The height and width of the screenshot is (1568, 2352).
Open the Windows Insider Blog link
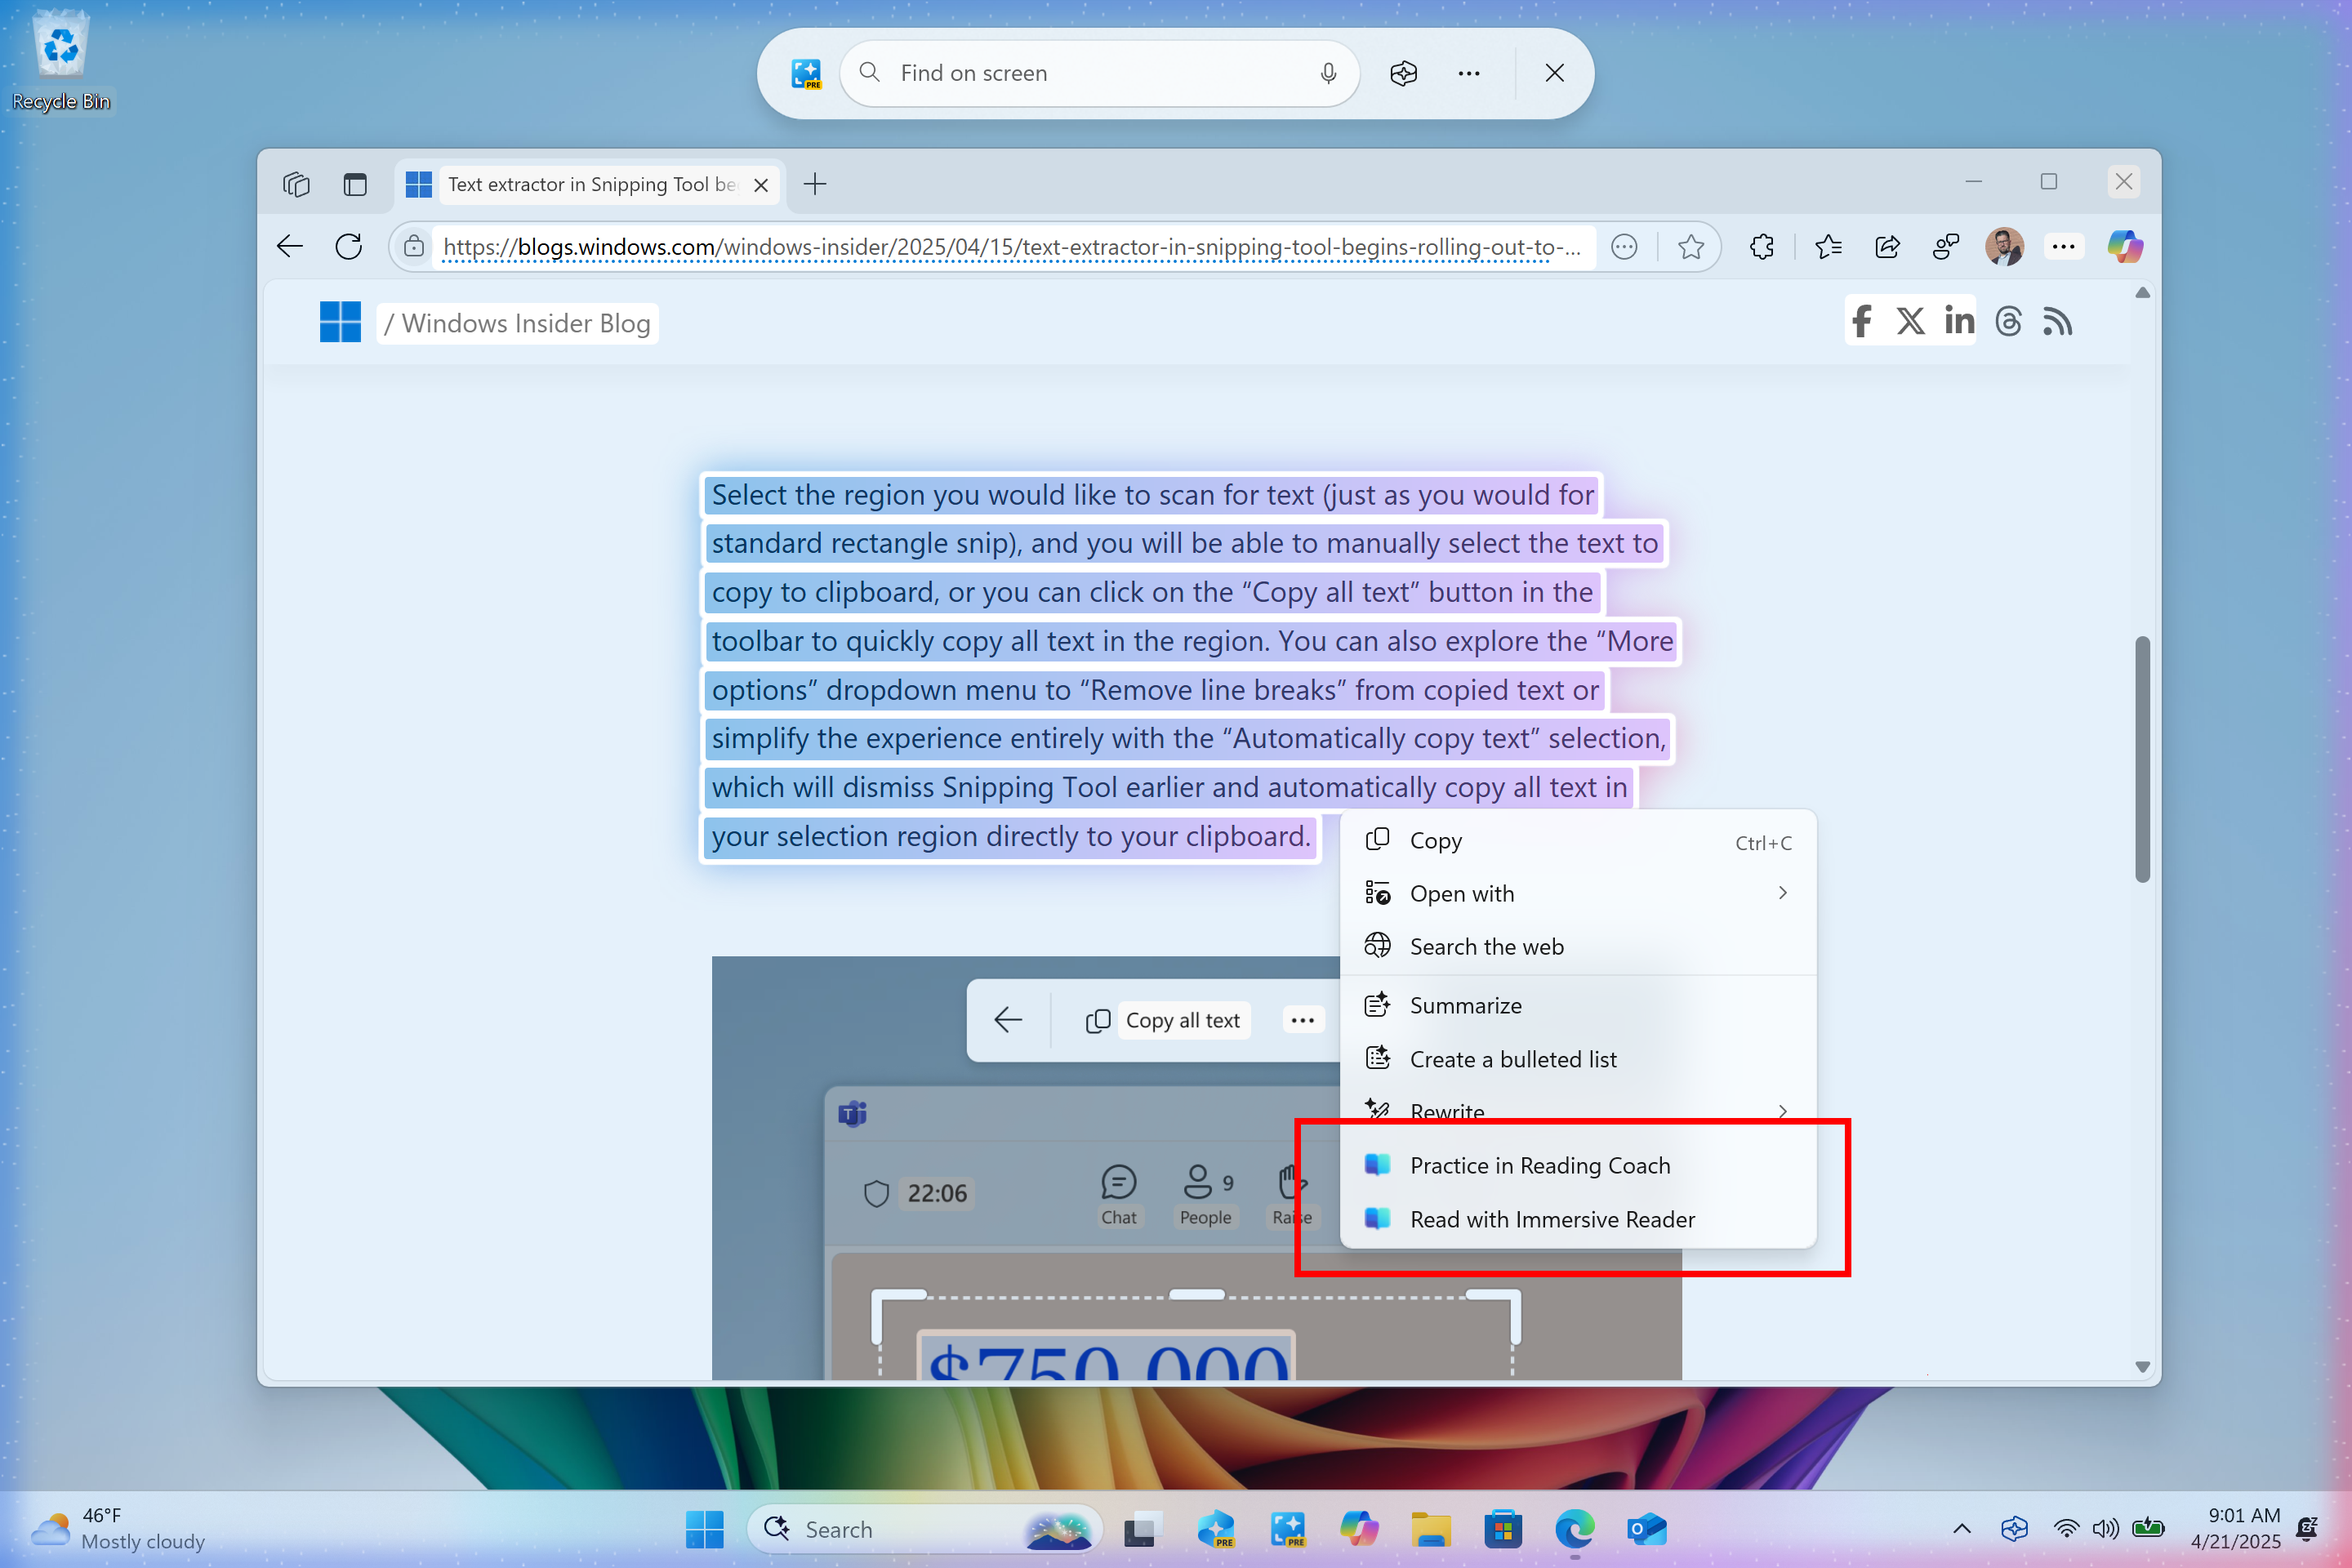click(517, 322)
